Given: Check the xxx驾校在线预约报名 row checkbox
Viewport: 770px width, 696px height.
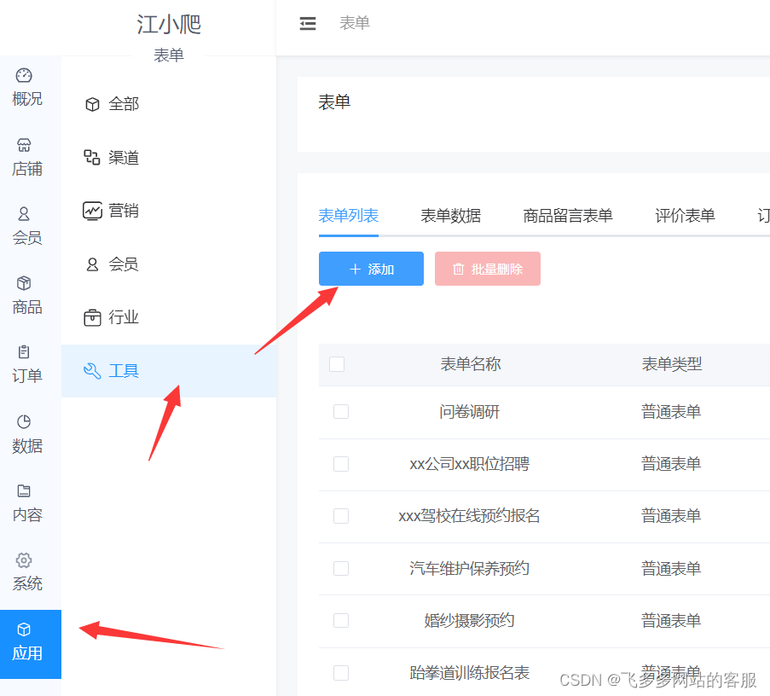Looking at the screenshot, I should [x=341, y=516].
